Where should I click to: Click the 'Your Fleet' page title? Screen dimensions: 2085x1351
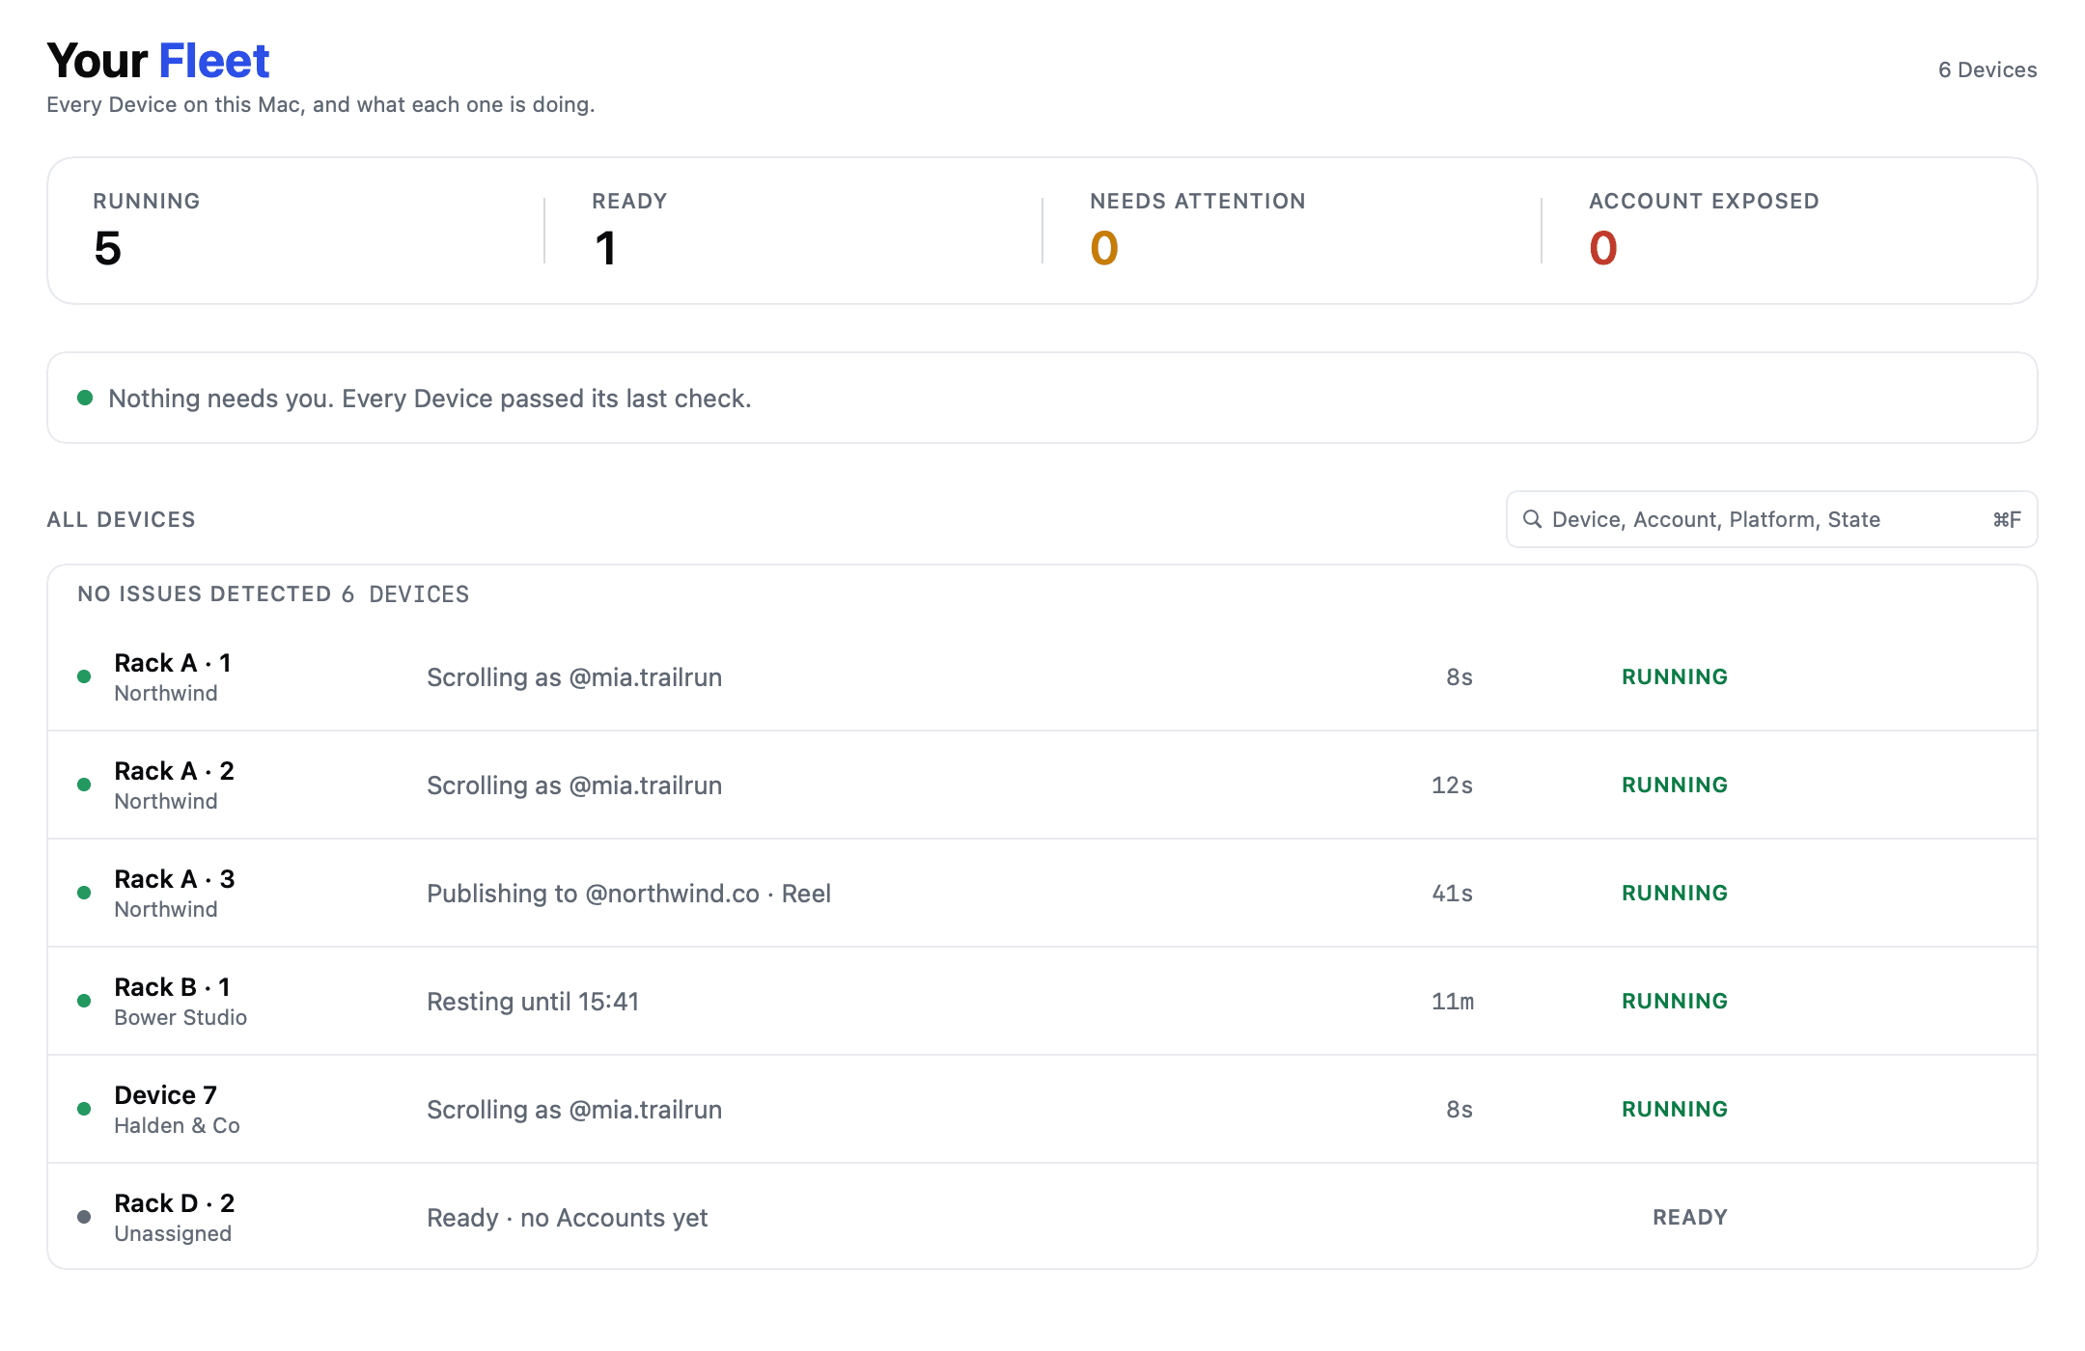coord(158,61)
